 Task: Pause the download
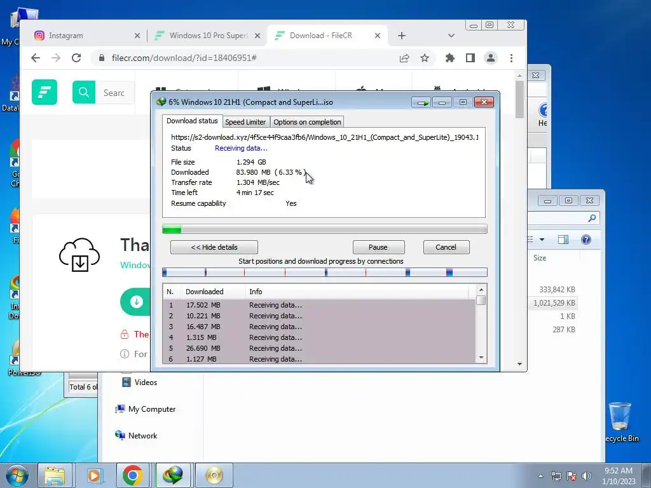[x=378, y=247]
